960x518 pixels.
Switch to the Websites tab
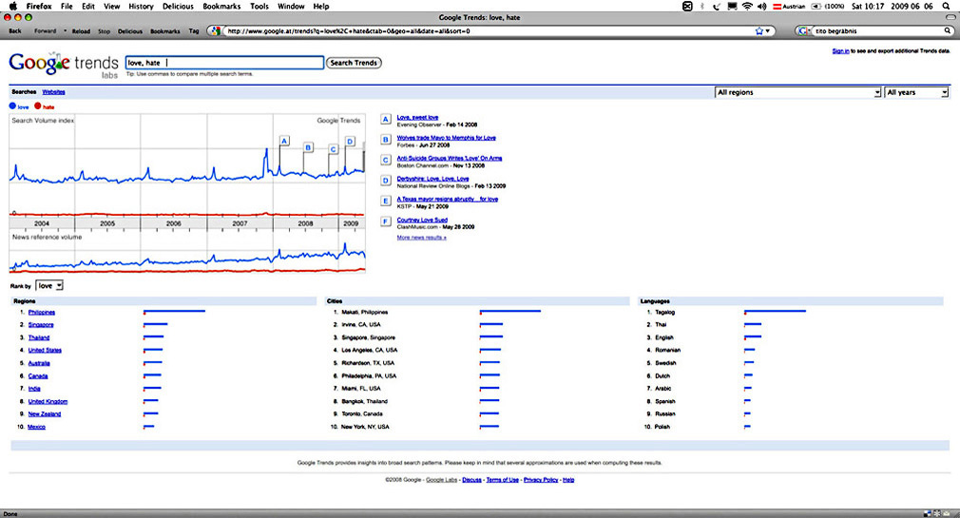[54, 92]
